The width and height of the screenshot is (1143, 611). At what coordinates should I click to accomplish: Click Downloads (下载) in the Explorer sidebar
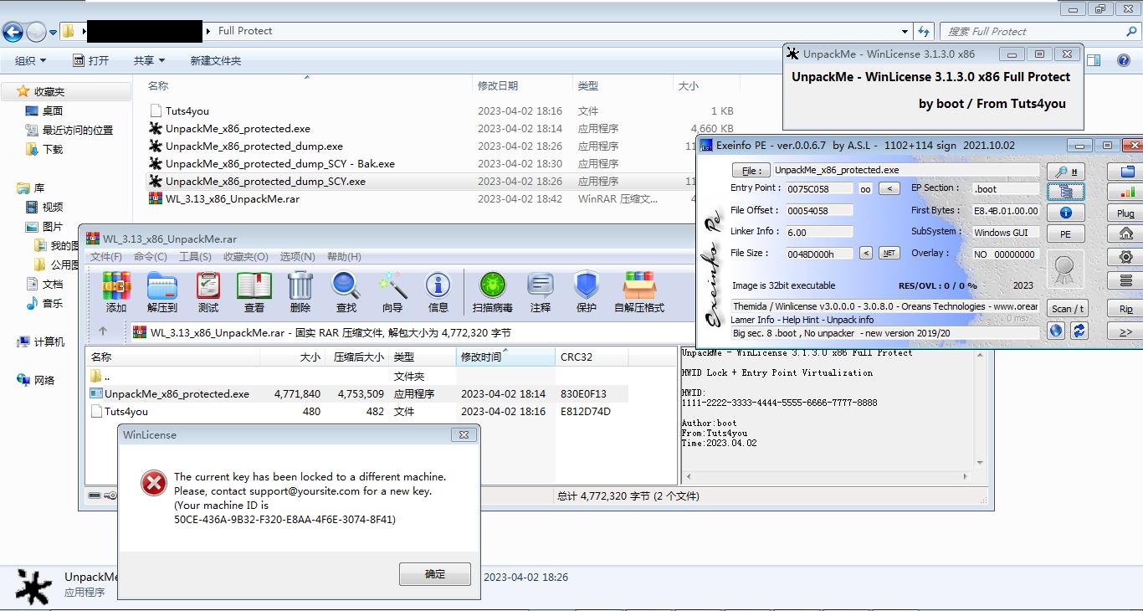(x=53, y=149)
